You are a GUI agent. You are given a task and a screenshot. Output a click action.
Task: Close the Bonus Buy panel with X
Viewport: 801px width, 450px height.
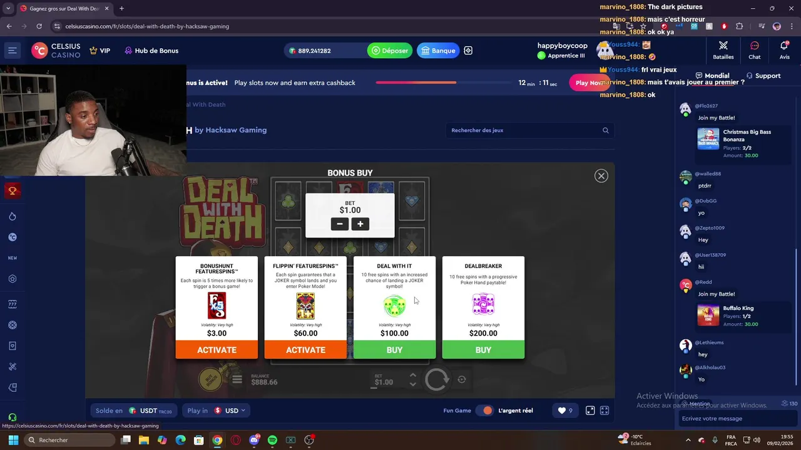[x=601, y=176]
